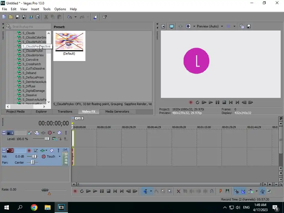Click the What's This help pointer icon
This screenshot has height=213, width=284.
tap(105, 17)
